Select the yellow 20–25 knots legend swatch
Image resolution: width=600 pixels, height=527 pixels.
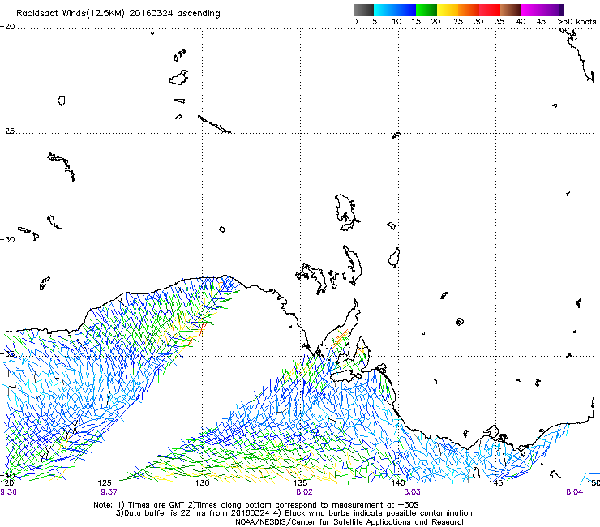click(x=448, y=10)
